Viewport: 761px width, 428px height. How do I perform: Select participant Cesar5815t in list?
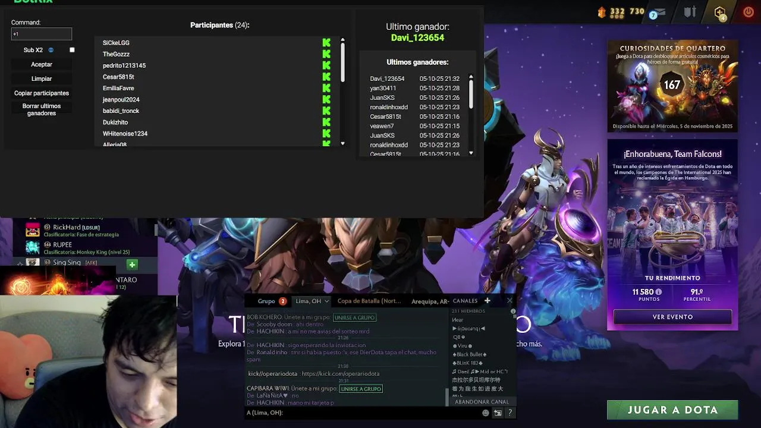[x=118, y=77]
